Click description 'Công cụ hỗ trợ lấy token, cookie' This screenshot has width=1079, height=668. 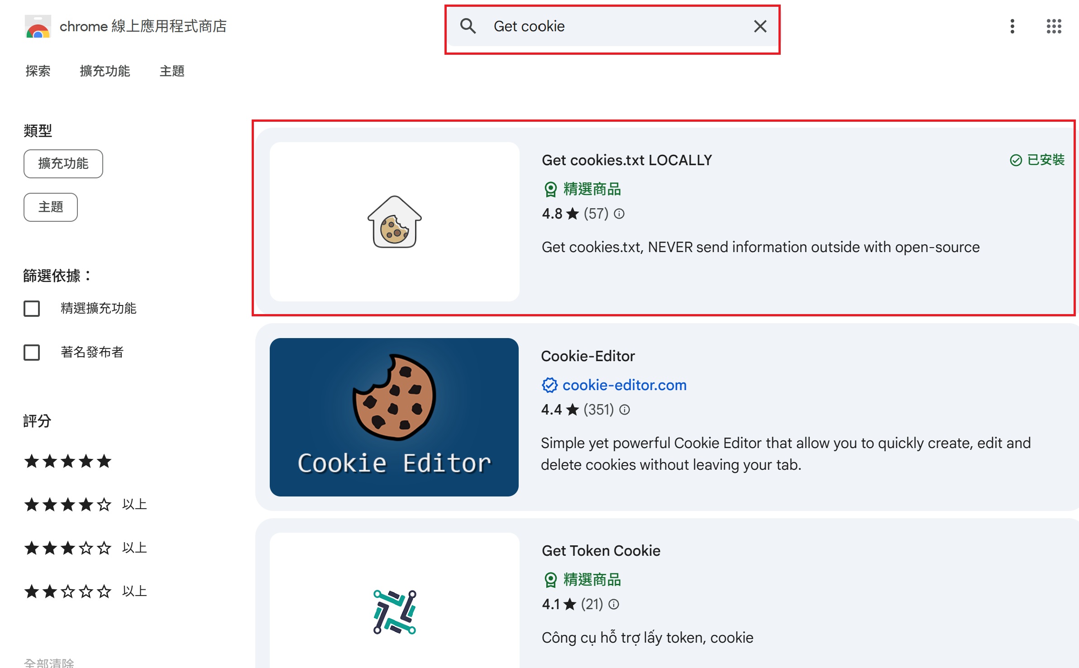[648, 638]
